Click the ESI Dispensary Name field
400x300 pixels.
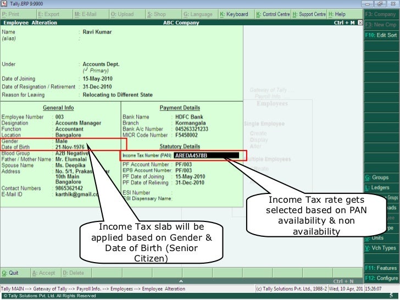coord(207,198)
